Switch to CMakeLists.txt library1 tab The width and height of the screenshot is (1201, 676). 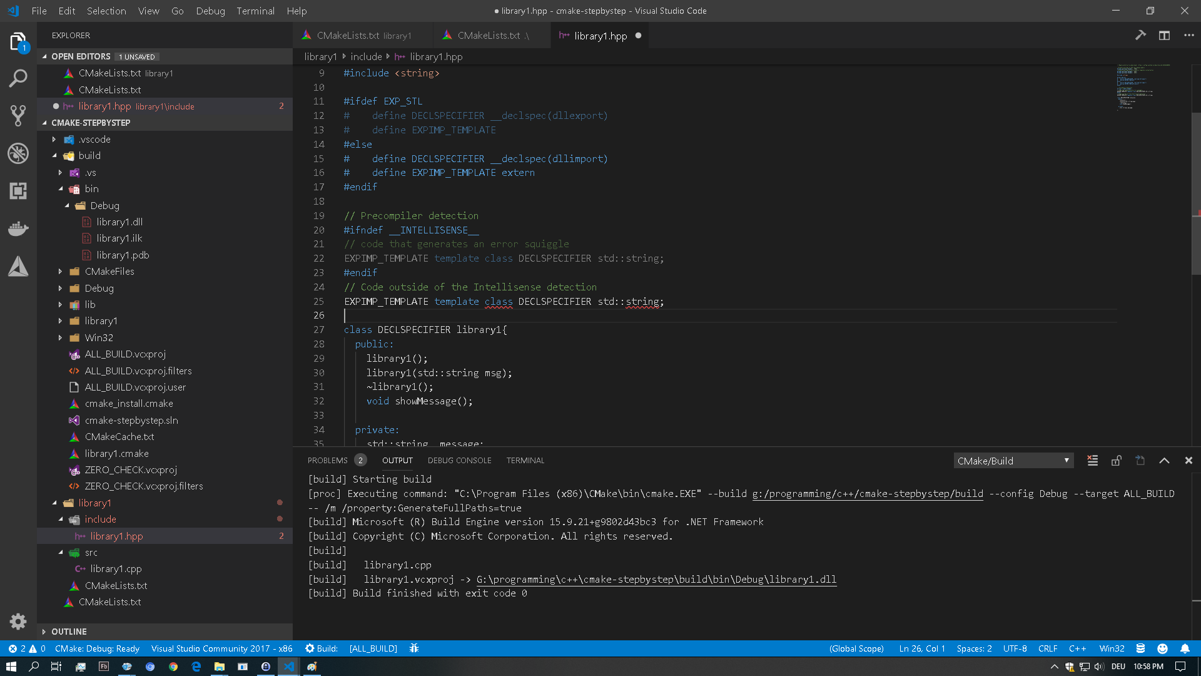(x=363, y=36)
